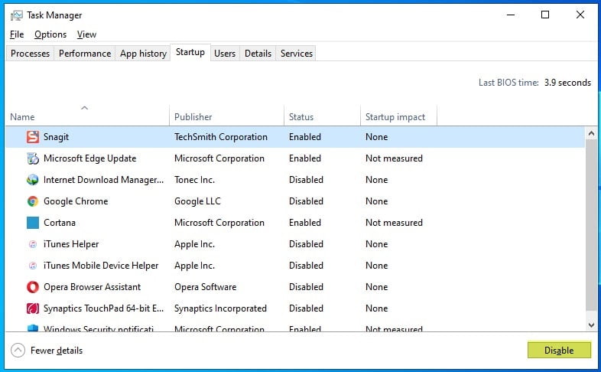Viewport: 601px width, 372px height.
Task: Select the Microsoft Edge Update entry
Action: pyautogui.click(x=89, y=158)
